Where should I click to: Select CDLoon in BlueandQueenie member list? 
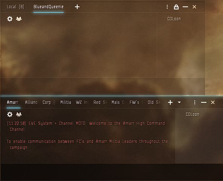tap(174, 19)
